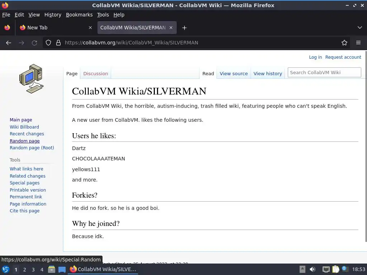Open Special pages link
The width and height of the screenshot is (367, 275).
coord(25,183)
